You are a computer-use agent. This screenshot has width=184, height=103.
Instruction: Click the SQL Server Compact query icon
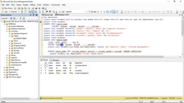29,8
